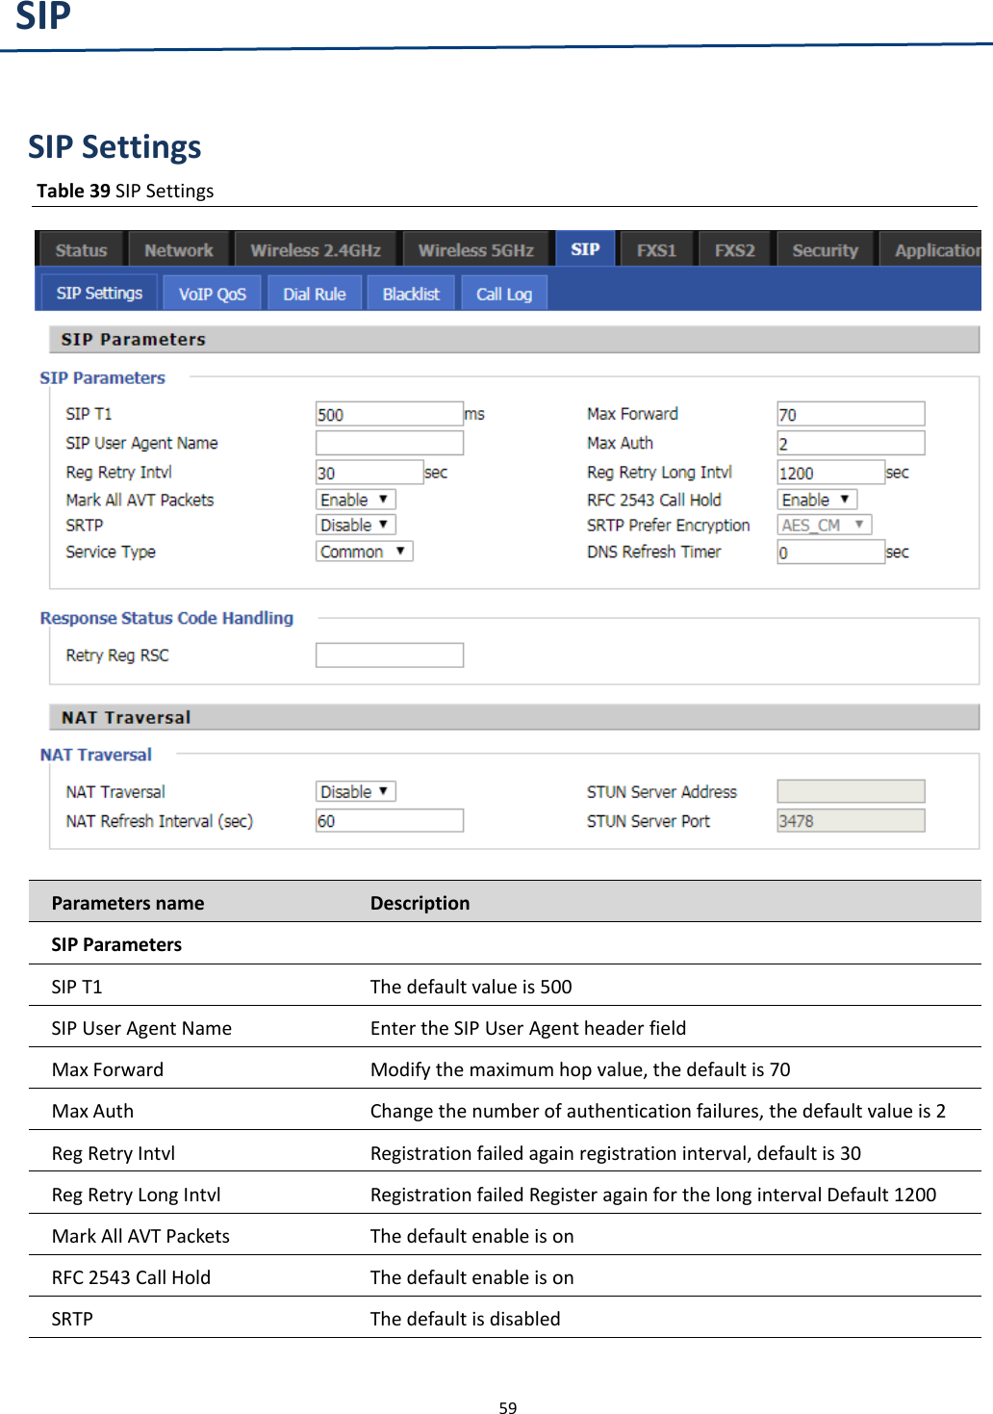Switch to the FXS1 tab
The width and height of the screenshot is (993, 1414).
[x=655, y=248]
